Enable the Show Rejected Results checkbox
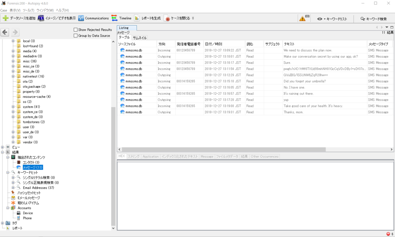Viewport: 395px width, 237px height. pos(75,29)
